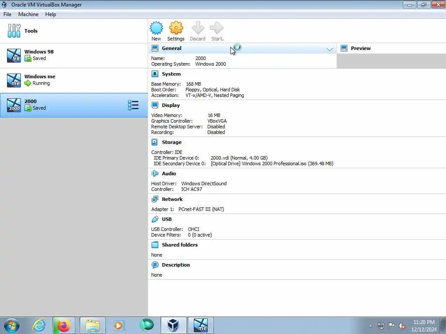Click the muted volume tray icon
The width and height of the screenshot is (446, 334).
(x=402, y=326)
